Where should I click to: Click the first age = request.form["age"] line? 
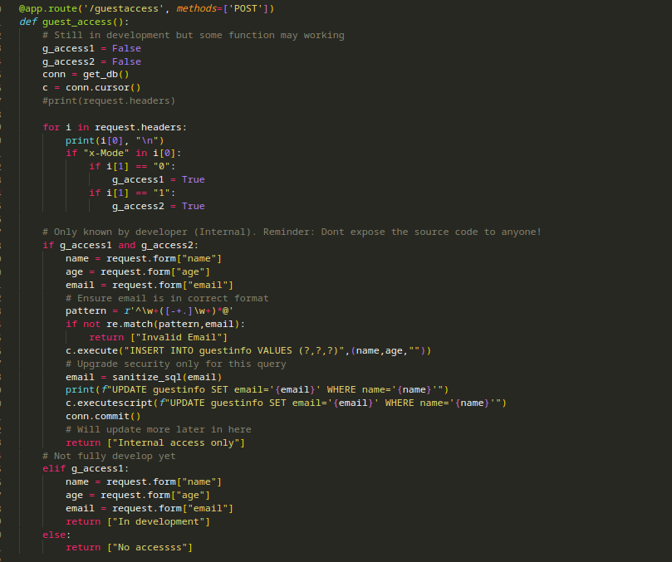click(138, 272)
